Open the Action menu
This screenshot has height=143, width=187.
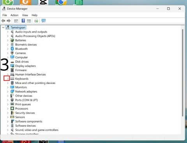coord(14,15)
